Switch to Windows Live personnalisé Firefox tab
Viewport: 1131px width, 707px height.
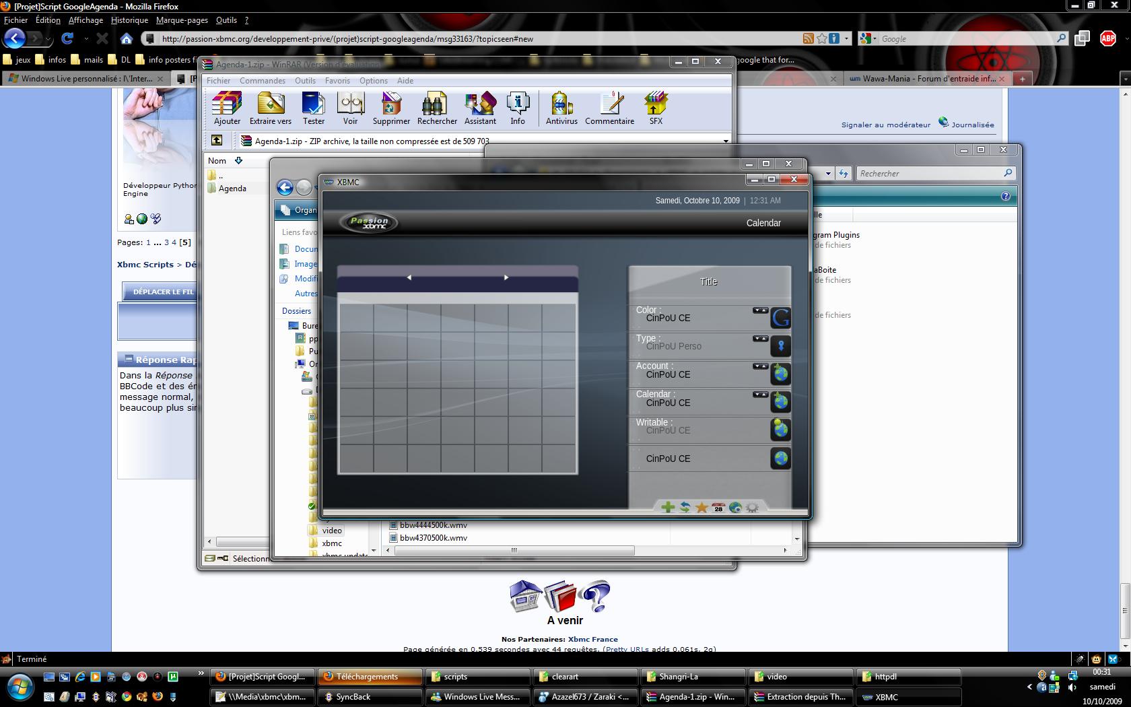pyautogui.click(x=86, y=79)
